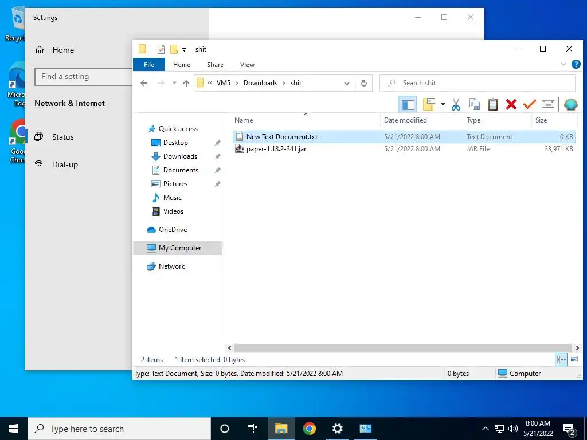This screenshot has width=587, height=440.
Task: Open Pictures in the navigation pane
Action: [x=175, y=184]
